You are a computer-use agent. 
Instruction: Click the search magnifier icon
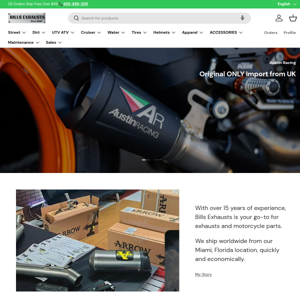(x=76, y=18)
